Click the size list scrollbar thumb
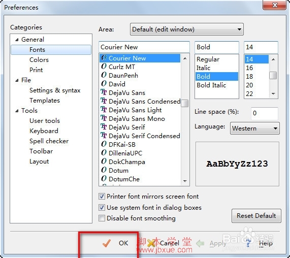The width and height of the screenshot is (290, 258). click(x=273, y=76)
